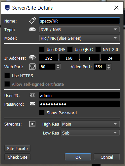Click the ID card icon beside User ID
Viewport: 125px width, 166px height.
(32, 95)
